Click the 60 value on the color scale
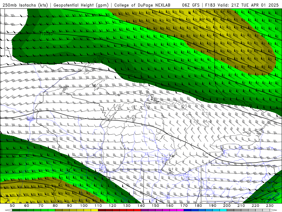The image size is (282, 212). [x=27, y=206]
